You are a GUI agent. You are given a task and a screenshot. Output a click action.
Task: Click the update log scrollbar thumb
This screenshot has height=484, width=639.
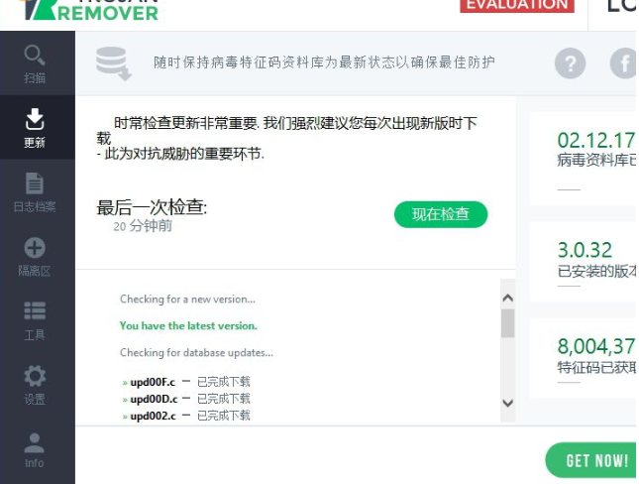[x=508, y=323]
